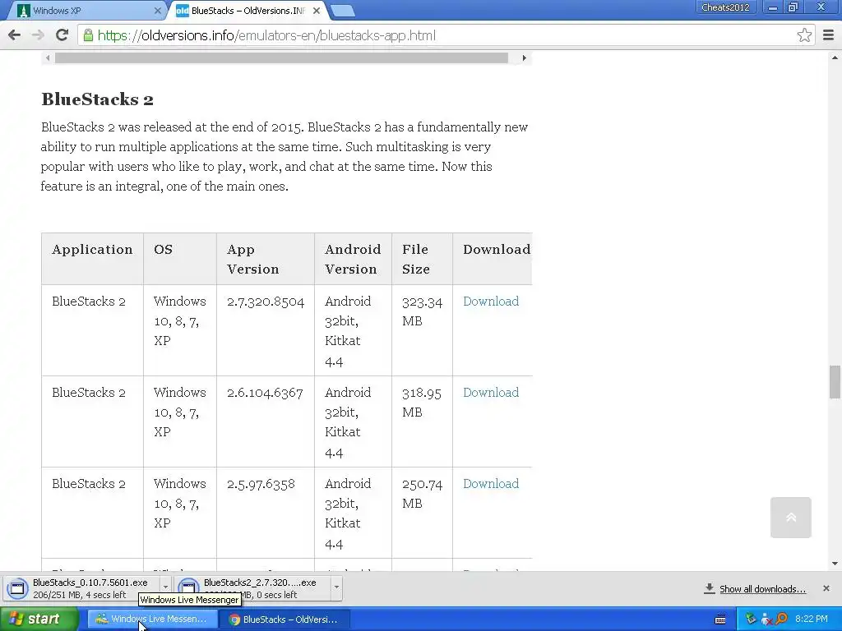Click the table horizontal scrollbar thumb
Screen dimensions: 842x631
tap(281, 58)
